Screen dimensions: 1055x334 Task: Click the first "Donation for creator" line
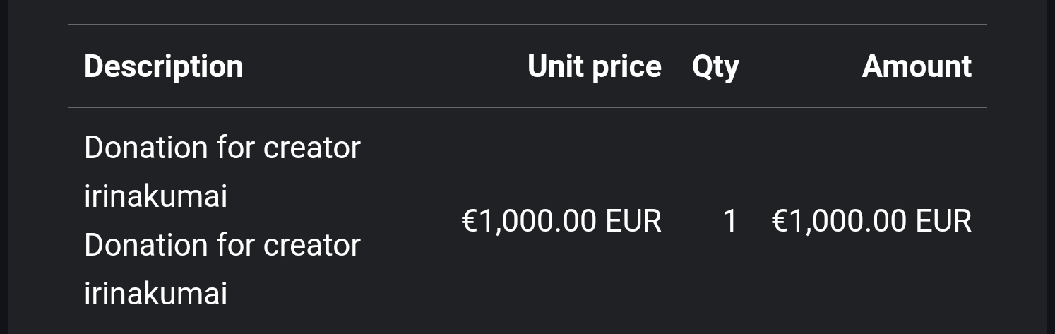pyautogui.click(x=222, y=148)
